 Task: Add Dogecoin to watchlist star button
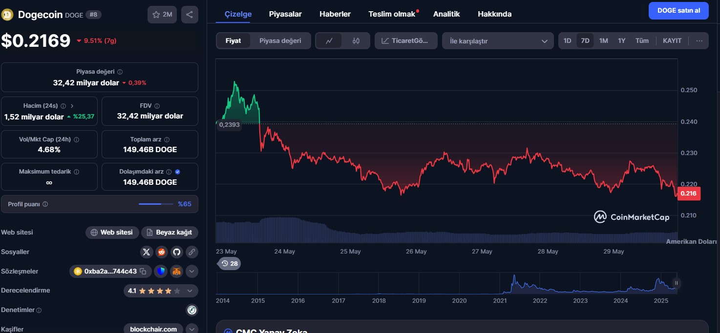162,15
